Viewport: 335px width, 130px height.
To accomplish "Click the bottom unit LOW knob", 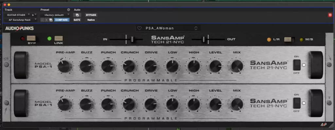I will point(172,104).
